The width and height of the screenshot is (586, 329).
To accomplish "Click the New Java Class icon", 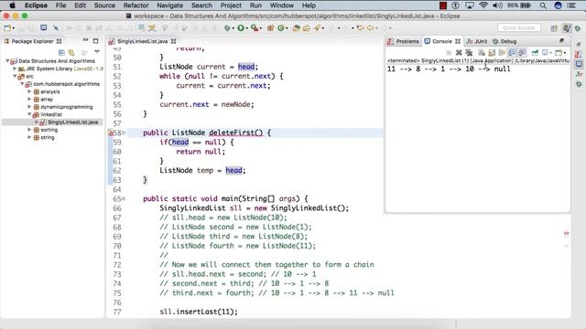I will (281, 28).
